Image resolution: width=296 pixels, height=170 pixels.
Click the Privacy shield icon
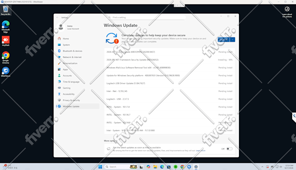pyautogui.click(x=59, y=100)
